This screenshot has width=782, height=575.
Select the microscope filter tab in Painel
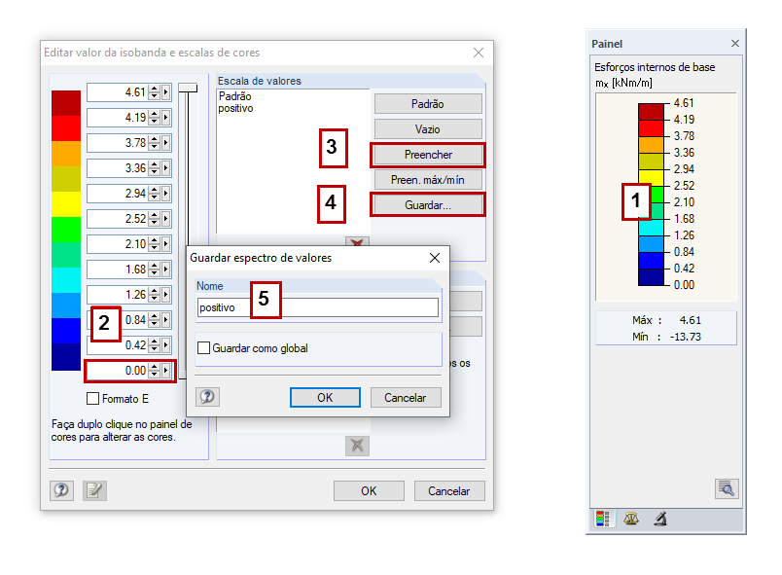tap(660, 520)
